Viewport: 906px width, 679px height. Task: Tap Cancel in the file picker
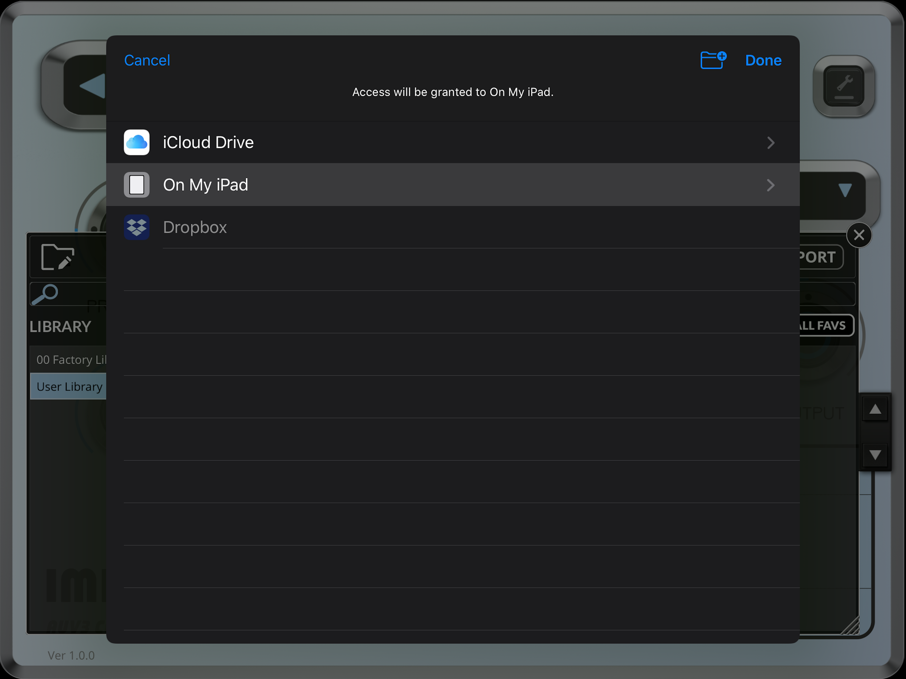147,61
